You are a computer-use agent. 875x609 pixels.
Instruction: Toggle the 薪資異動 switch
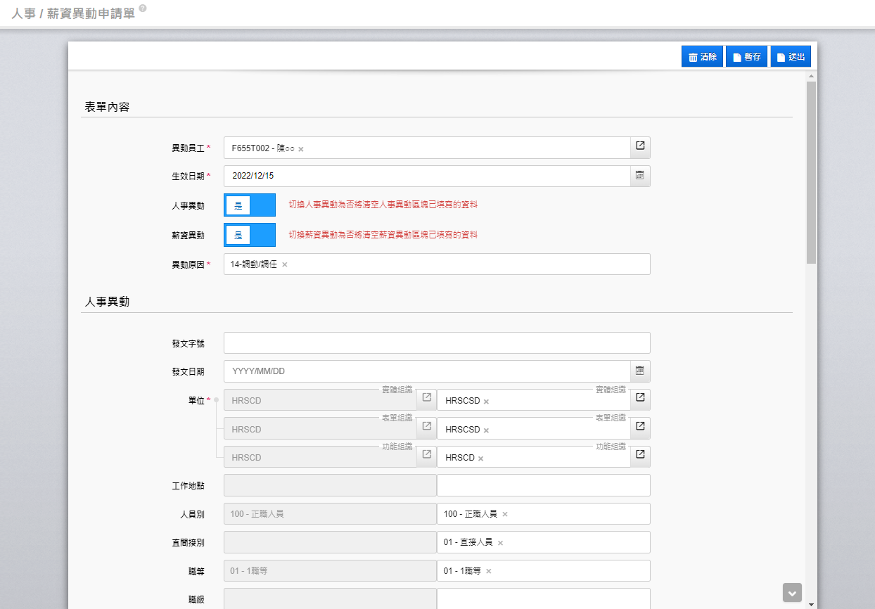(250, 235)
